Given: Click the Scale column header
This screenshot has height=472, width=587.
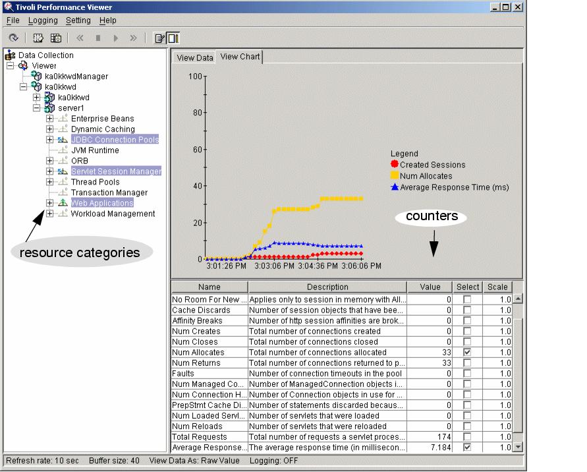Looking at the screenshot, I should pos(497,287).
